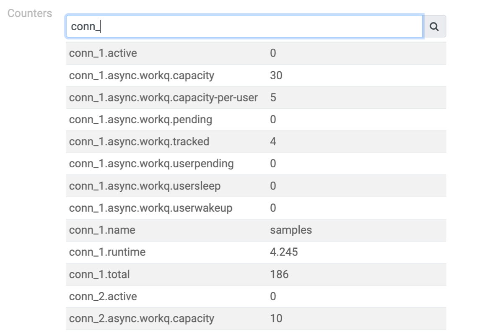Image resolution: width=503 pixels, height=333 pixels.
Task: Select the conn_1.runtime counter name
Action: [x=107, y=252]
